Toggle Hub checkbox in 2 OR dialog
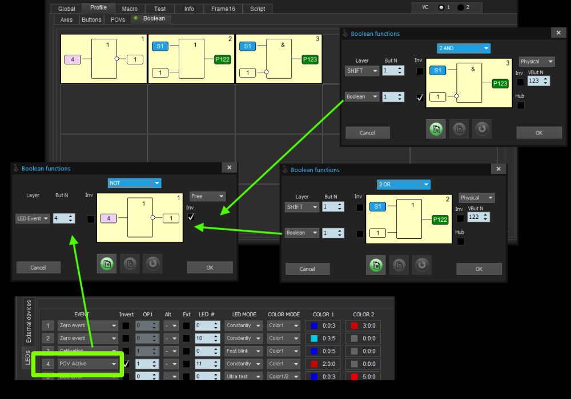Image resolution: width=571 pixels, height=399 pixels. (461, 241)
